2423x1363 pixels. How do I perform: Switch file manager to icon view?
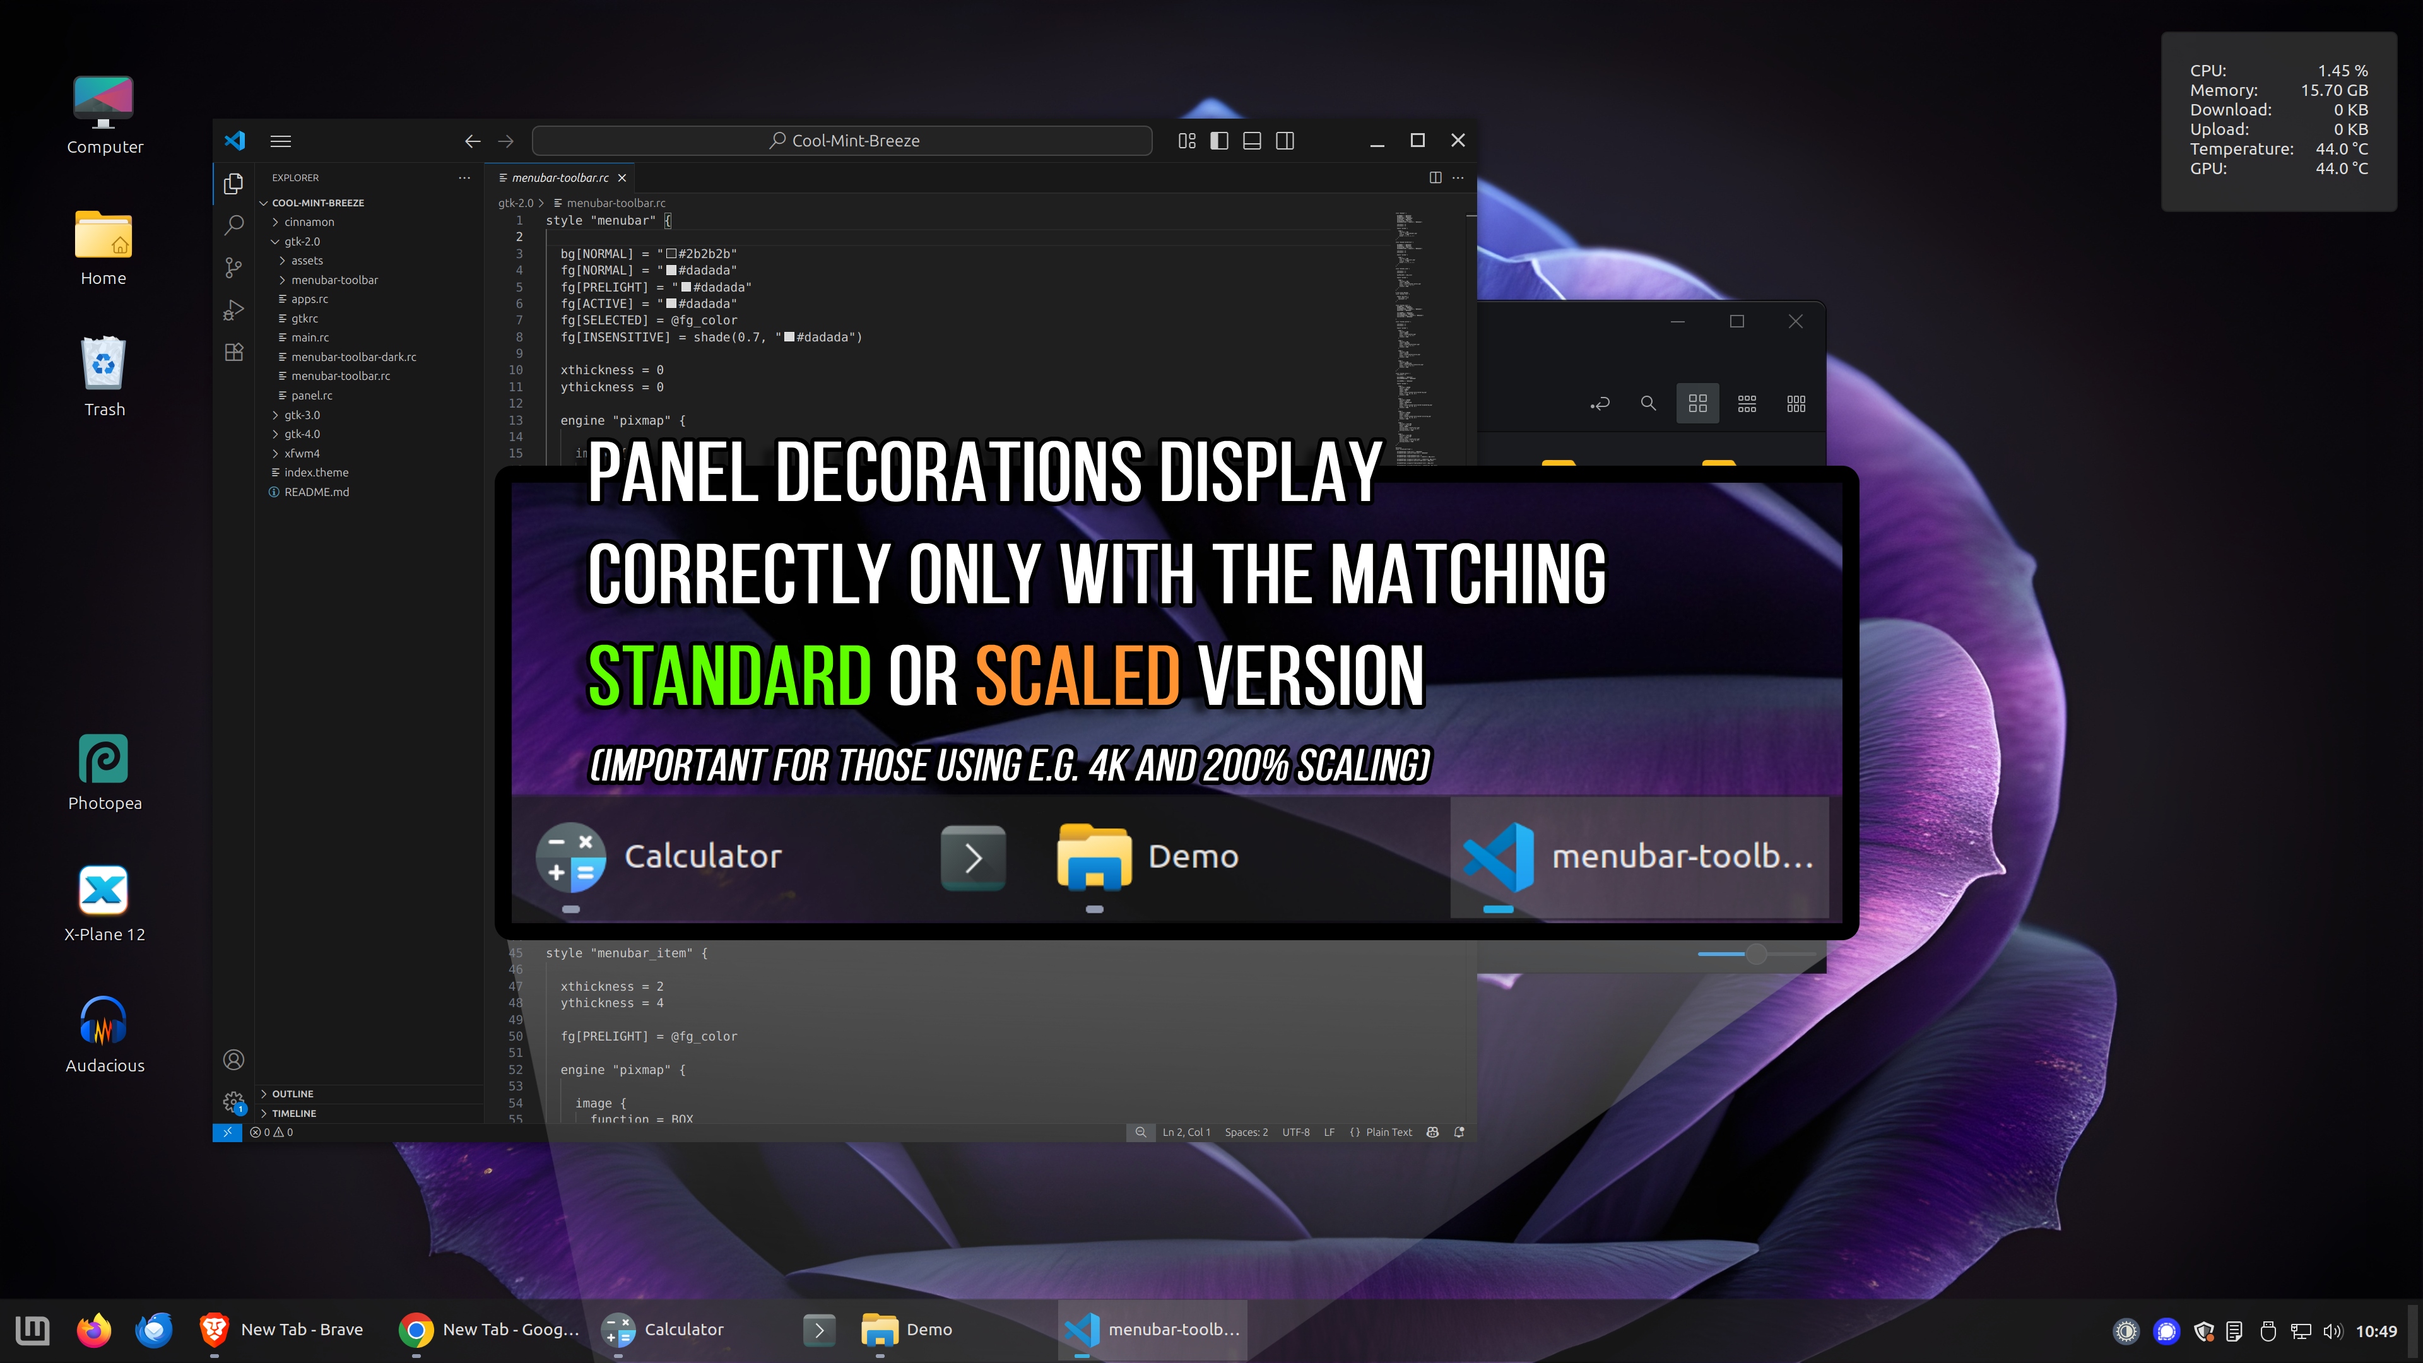(1698, 404)
